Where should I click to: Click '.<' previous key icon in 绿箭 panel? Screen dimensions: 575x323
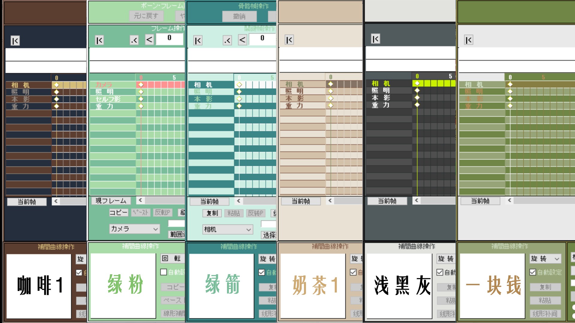point(227,40)
